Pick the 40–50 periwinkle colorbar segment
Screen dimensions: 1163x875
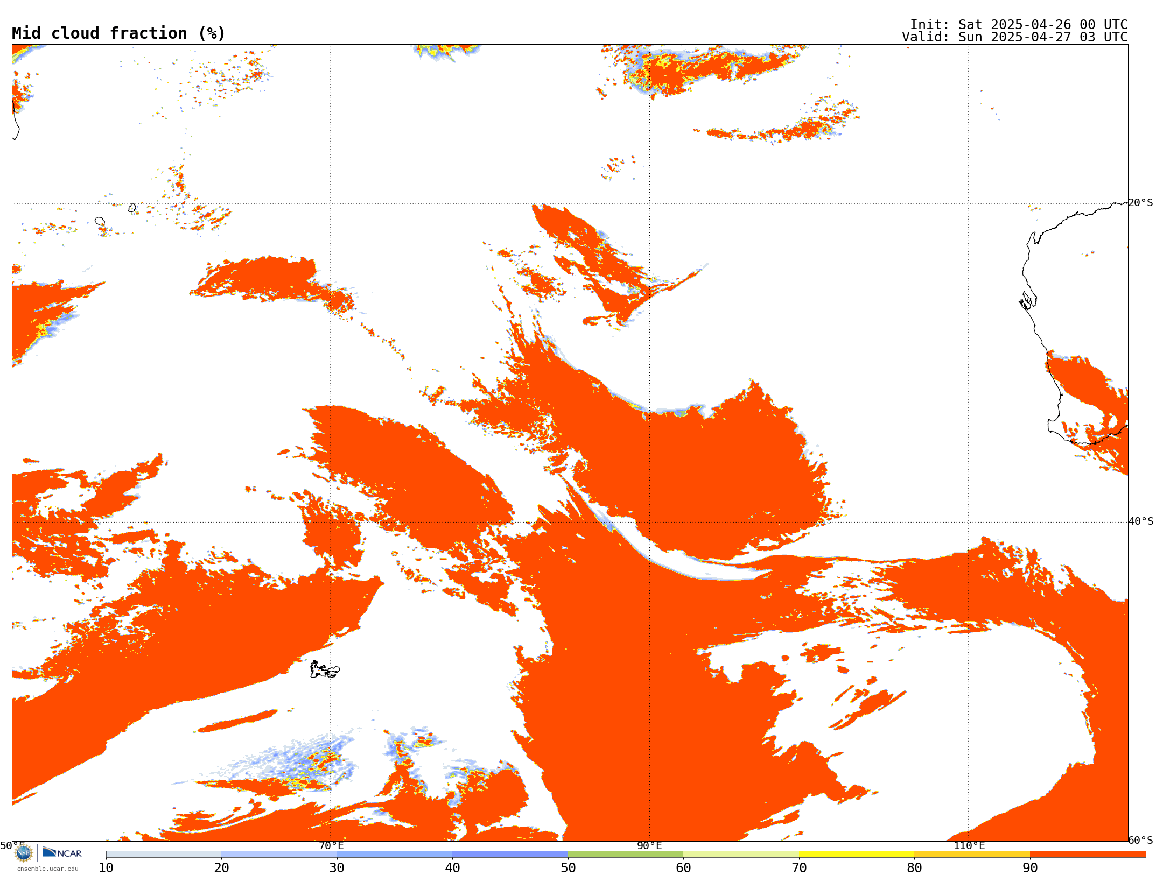point(510,855)
